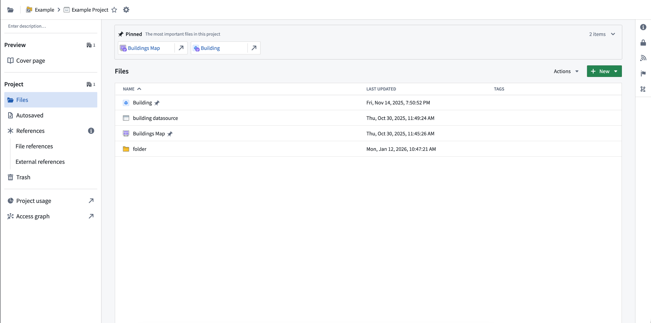Image resolution: width=651 pixels, height=323 pixels.
Task: Star the Example Project as favorite
Action: [x=114, y=10]
